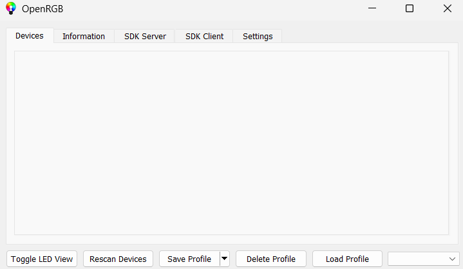Click the OpenRGB rainbow app icon

10,9
